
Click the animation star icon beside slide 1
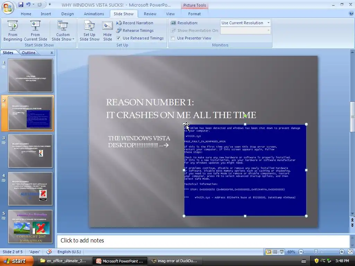[x=3, y=67]
